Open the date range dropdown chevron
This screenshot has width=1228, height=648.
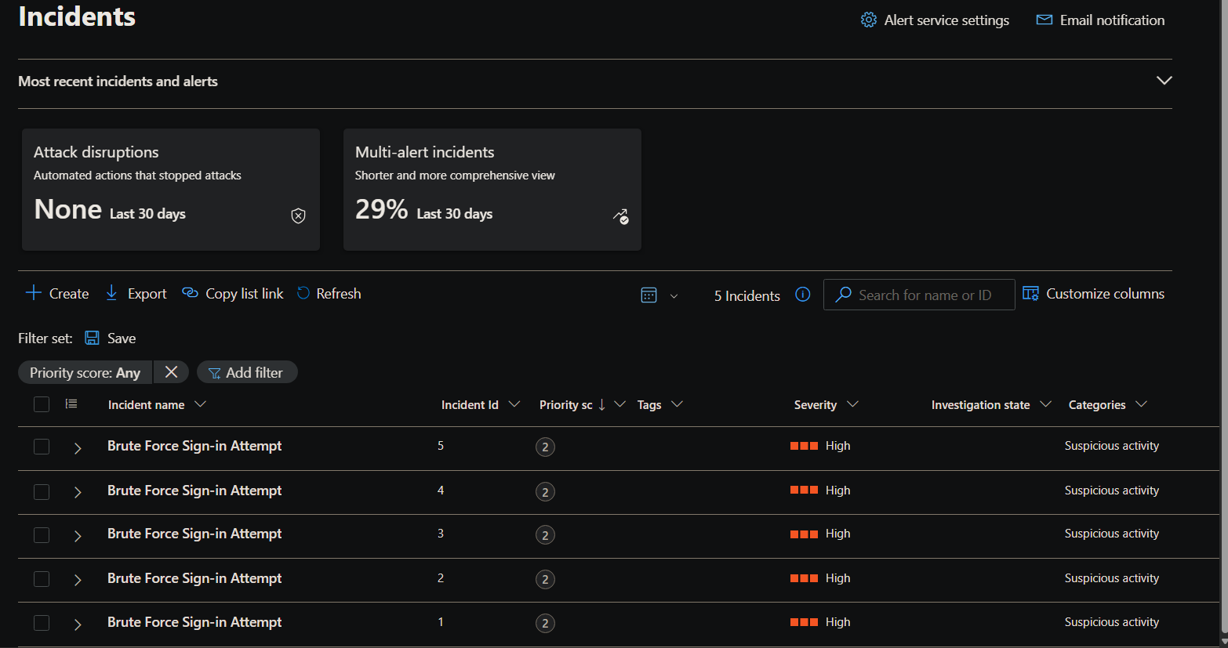pyautogui.click(x=674, y=296)
